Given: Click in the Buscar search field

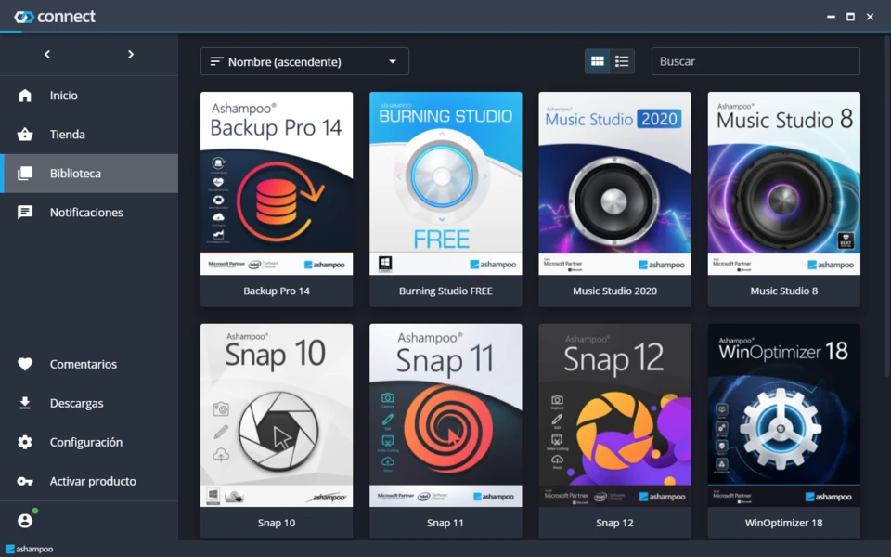Looking at the screenshot, I should [x=755, y=61].
